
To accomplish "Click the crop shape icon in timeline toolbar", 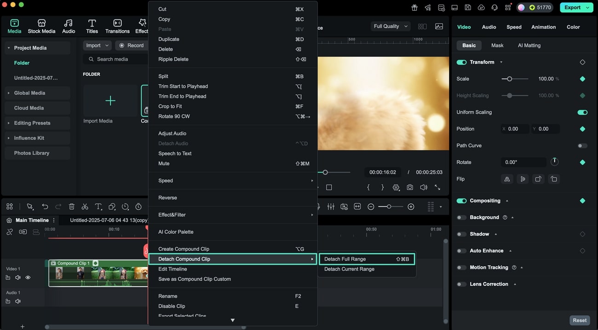I will coord(112,207).
